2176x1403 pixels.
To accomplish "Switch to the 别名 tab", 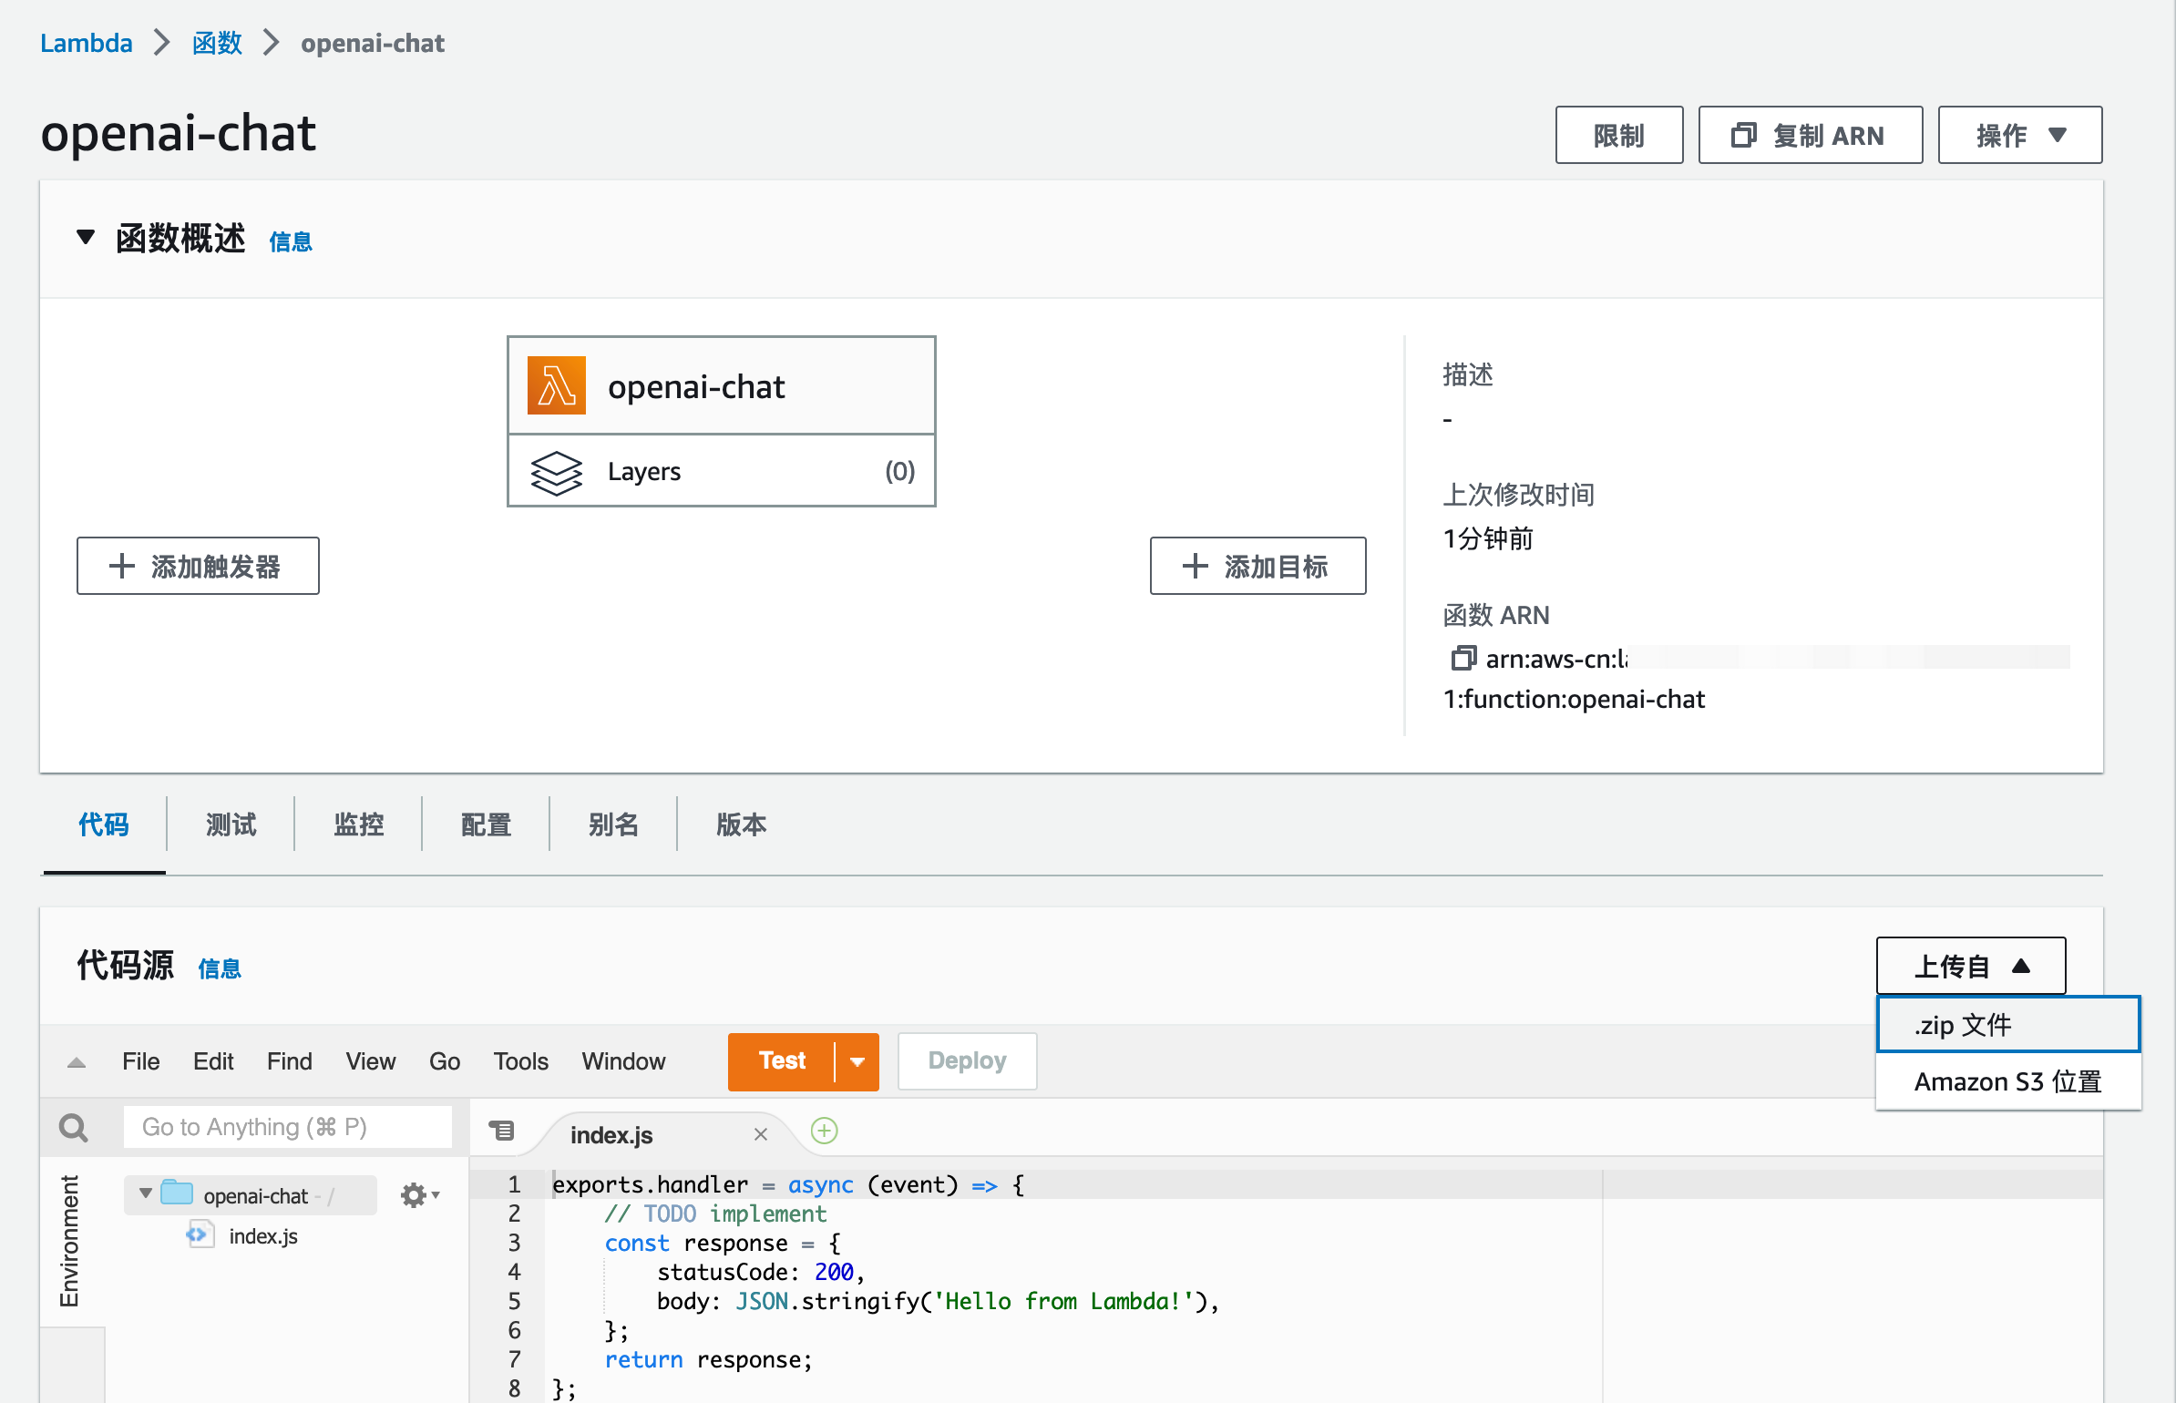I will (x=614, y=824).
